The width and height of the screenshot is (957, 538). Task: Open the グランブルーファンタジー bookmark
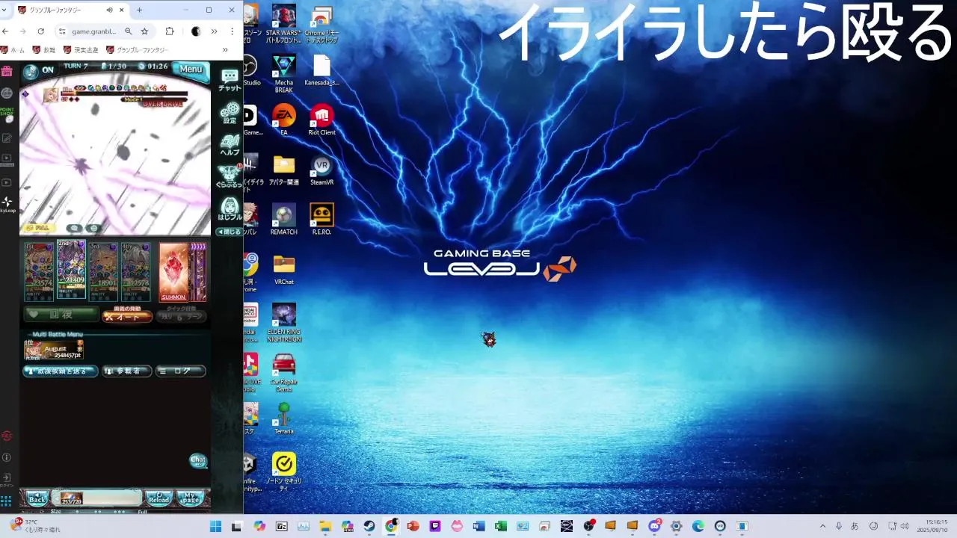(138, 50)
